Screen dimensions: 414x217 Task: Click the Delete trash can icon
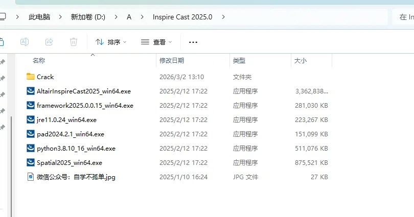click(x=74, y=42)
